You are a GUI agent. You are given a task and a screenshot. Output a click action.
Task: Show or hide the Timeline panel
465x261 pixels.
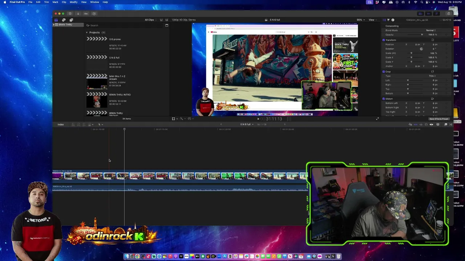pyautogui.click(x=429, y=14)
